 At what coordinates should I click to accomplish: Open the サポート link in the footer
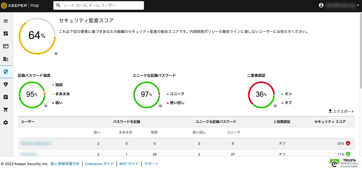pyautogui.click(x=151, y=164)
